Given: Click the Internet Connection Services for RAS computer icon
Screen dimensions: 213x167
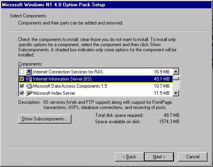Looking at the screenshot, I should (x=29, y=72).
